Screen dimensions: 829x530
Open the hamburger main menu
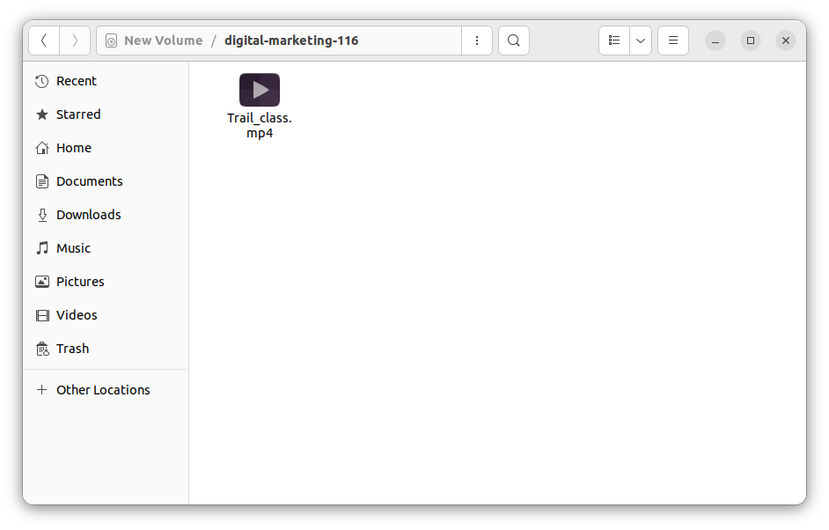point(673,40)
